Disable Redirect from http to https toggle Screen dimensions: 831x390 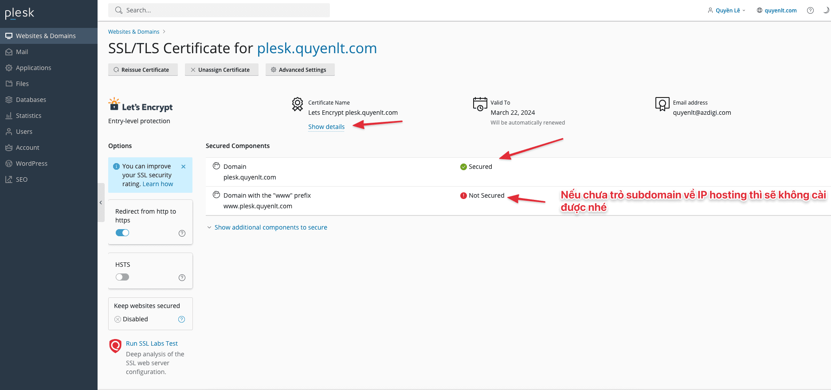pos(122,233)
